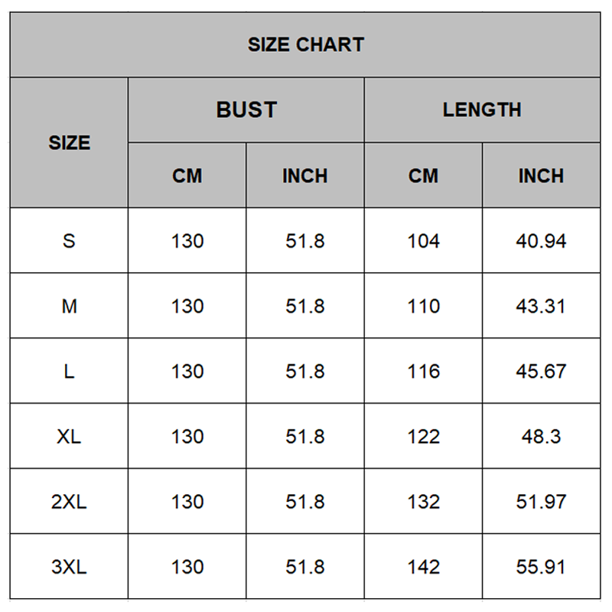Click the 116 cm length cell

[x=423, y=371]
